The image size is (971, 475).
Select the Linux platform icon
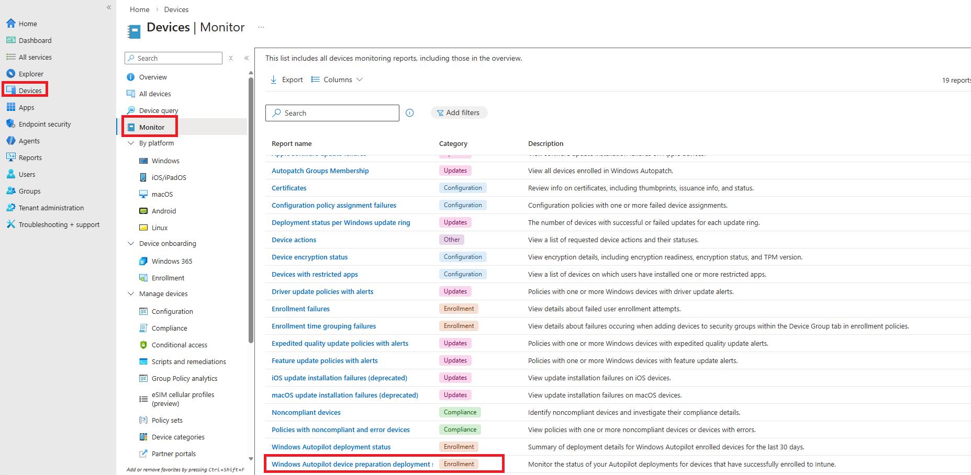click(x=143, y=228)
